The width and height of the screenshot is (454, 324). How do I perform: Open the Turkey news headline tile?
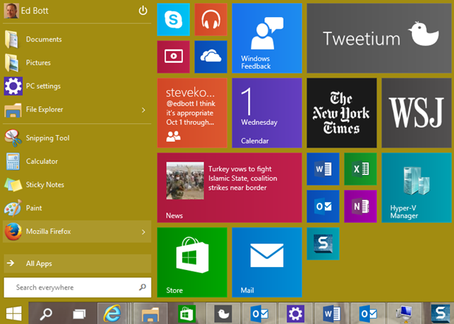tap(230, 187)
